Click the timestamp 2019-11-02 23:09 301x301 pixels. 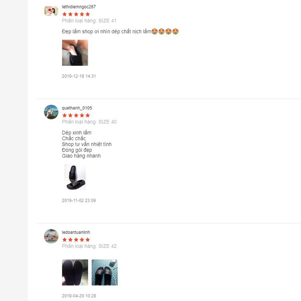coord(79,200)
